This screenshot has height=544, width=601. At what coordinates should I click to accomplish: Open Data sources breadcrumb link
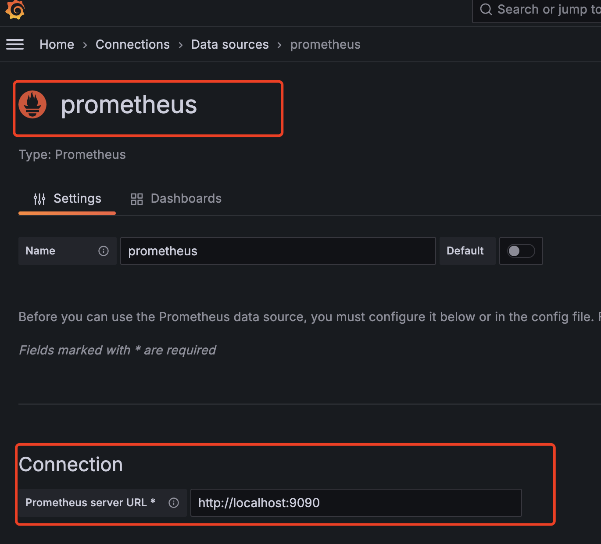pyautogui.click(x=230, y=44)
